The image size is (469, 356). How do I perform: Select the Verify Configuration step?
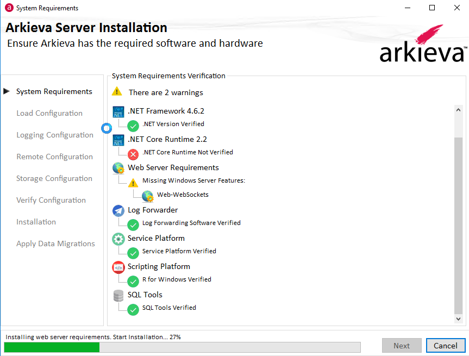(x=51, y=200)
